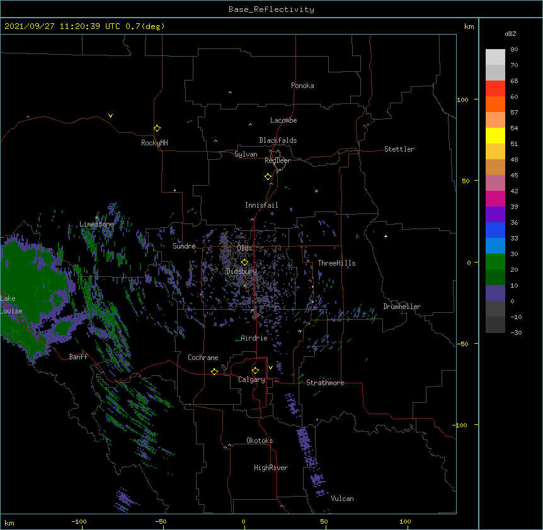Click the Innisfail town label
543x530 pixels.
click(261, 205)
